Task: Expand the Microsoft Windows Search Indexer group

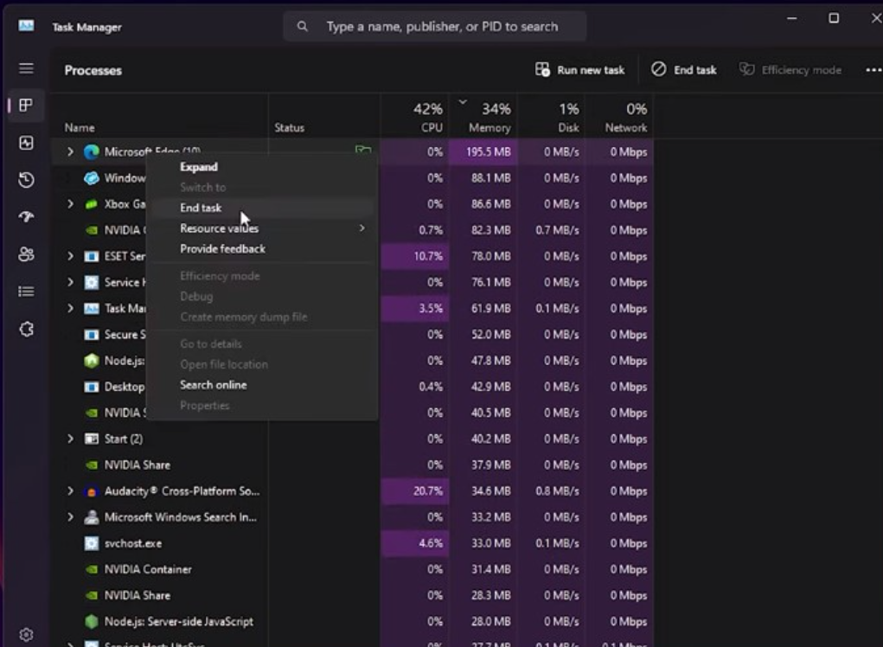Action: [x=70, y=517]
